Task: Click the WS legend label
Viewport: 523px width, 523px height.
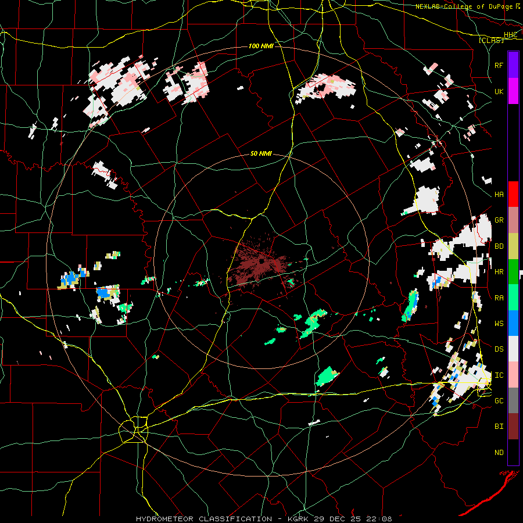Action: click(499, 323)
